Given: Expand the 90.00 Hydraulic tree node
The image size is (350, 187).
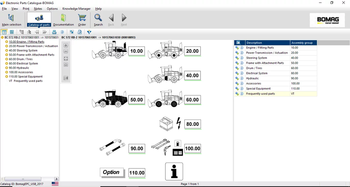Looking at the screenshot, I should tap(6, 68).
